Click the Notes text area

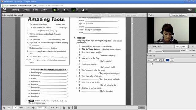pos(171,86)
